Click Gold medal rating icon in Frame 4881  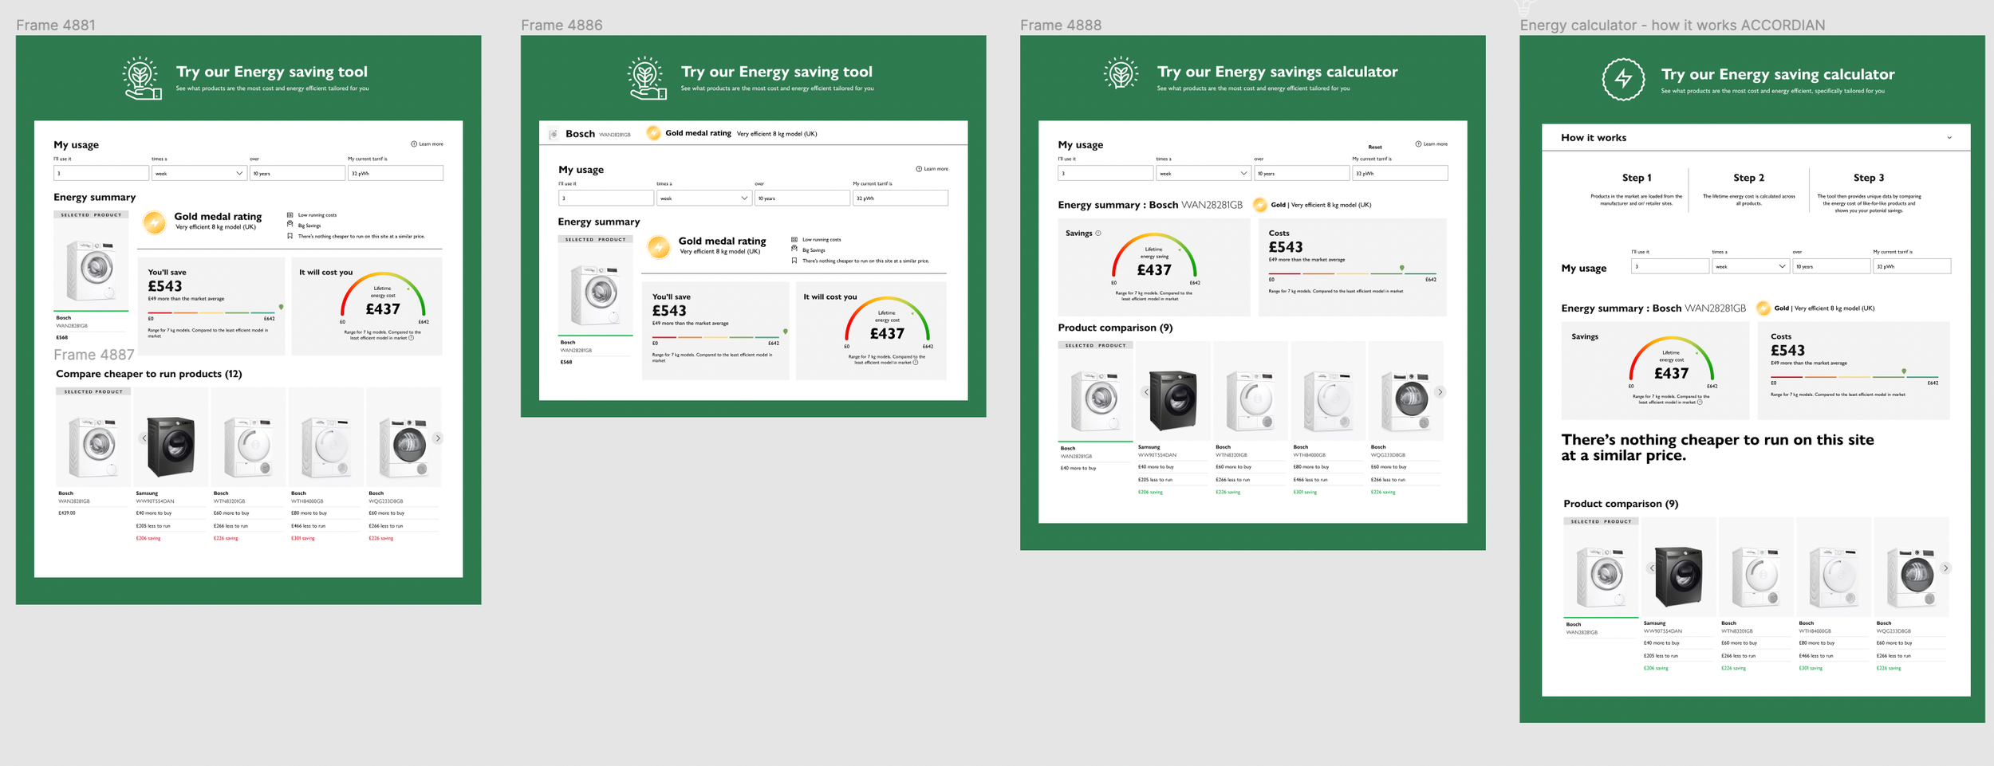(155, 222)
